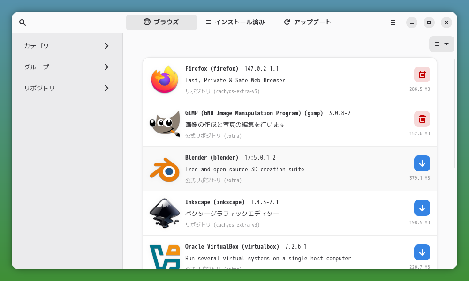Click Blender size 379.1 MB
469x281 pixels.
[x=420, y=178]
